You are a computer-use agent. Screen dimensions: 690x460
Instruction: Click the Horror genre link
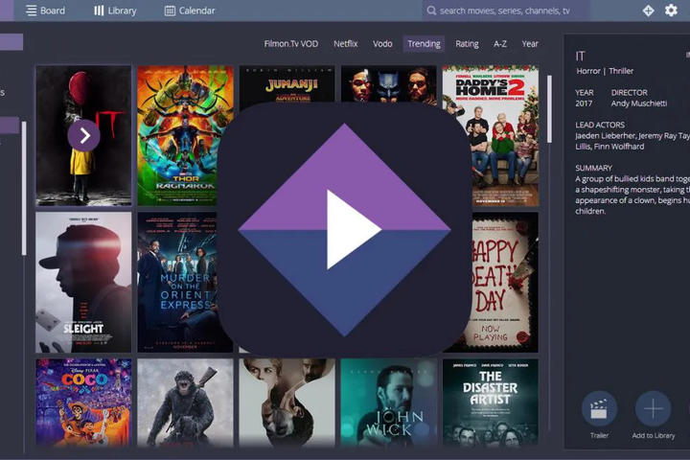click(x=588, y=71)
